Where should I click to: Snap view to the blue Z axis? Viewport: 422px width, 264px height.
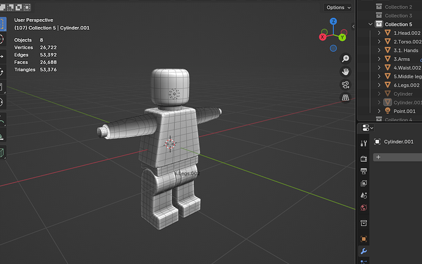pyautogui.click(x=333, y=21)
